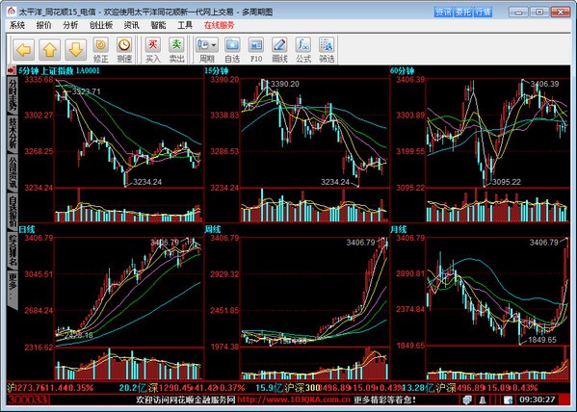Select the 画线 drawing tool
This screenshot has width=577, height=412.
(279, 50)
